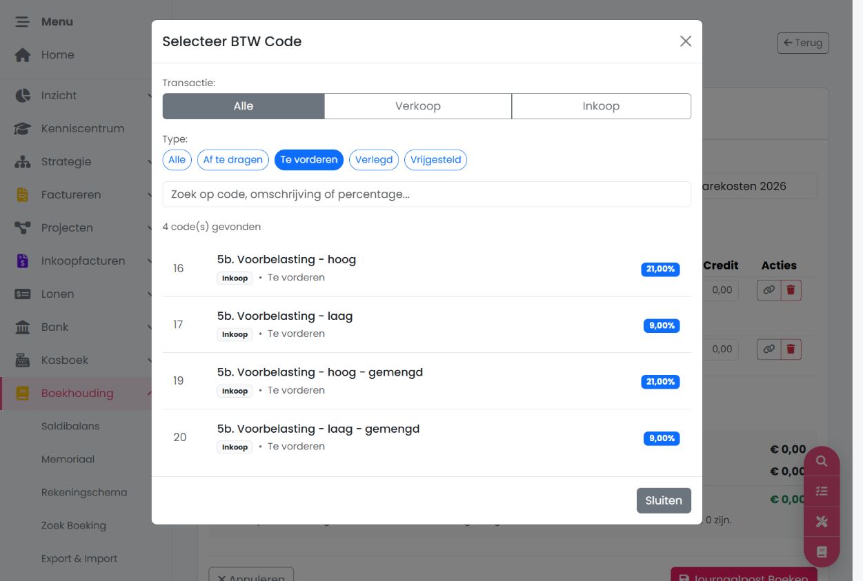The height and width of the screenshot is (581, 863).
Task: Click the BTW code search field
Action: (427, 194)
